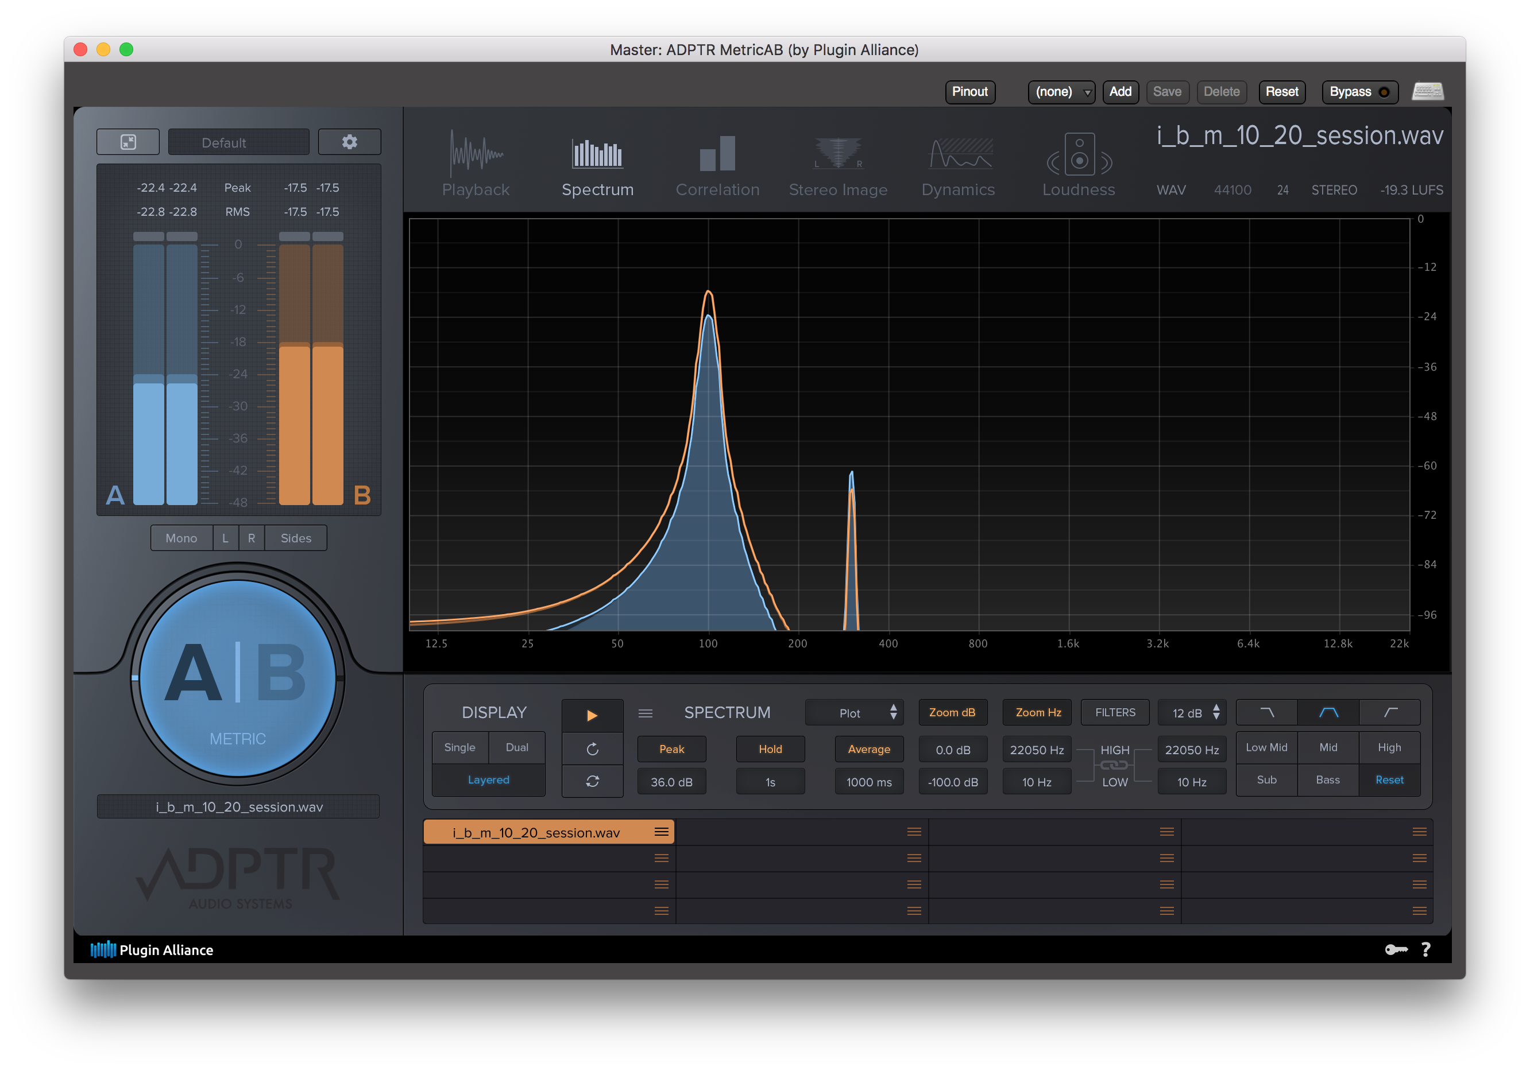Click the 1s hold time field

pos(770,782)
